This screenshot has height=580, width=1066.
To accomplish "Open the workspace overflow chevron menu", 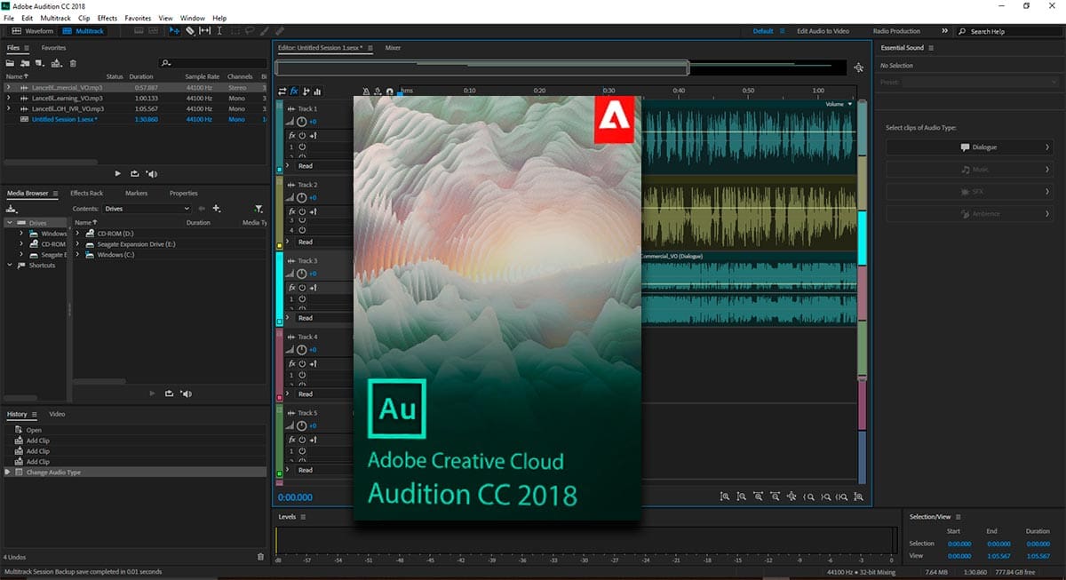I will [945, 31].
